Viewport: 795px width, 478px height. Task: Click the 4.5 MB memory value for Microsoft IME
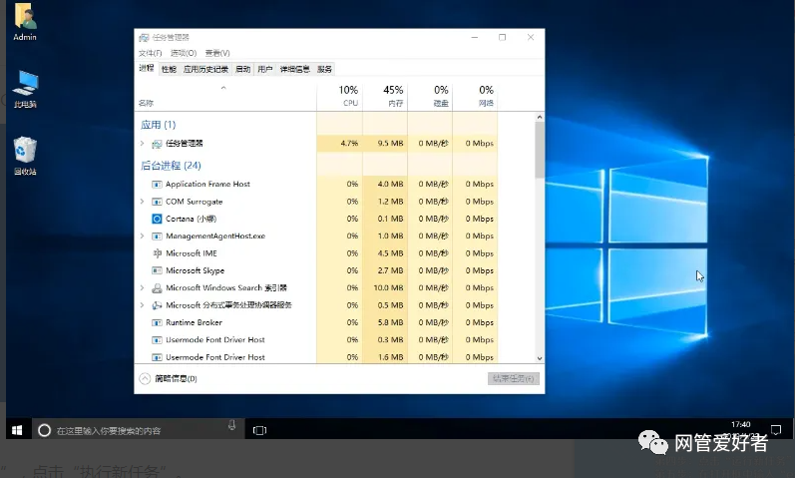click(x=390, y=253)
